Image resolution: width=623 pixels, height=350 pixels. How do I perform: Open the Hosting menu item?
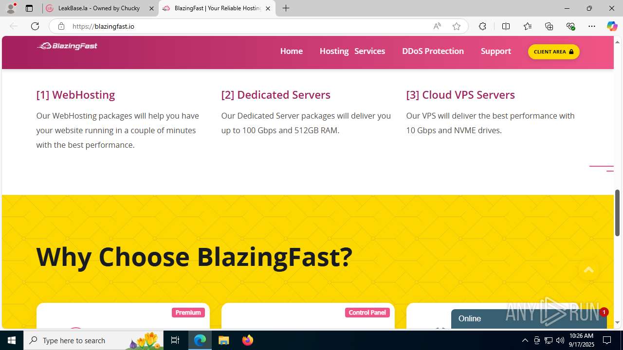pos(334,51)
